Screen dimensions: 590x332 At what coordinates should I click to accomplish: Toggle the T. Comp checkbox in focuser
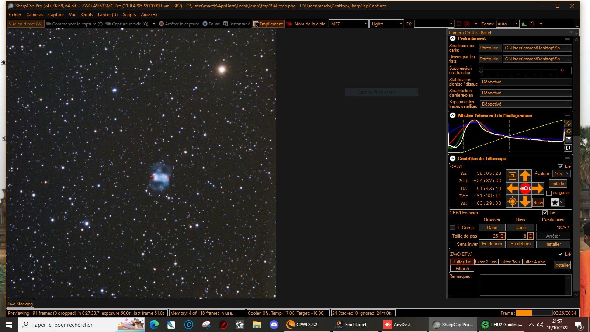point(452,228)
